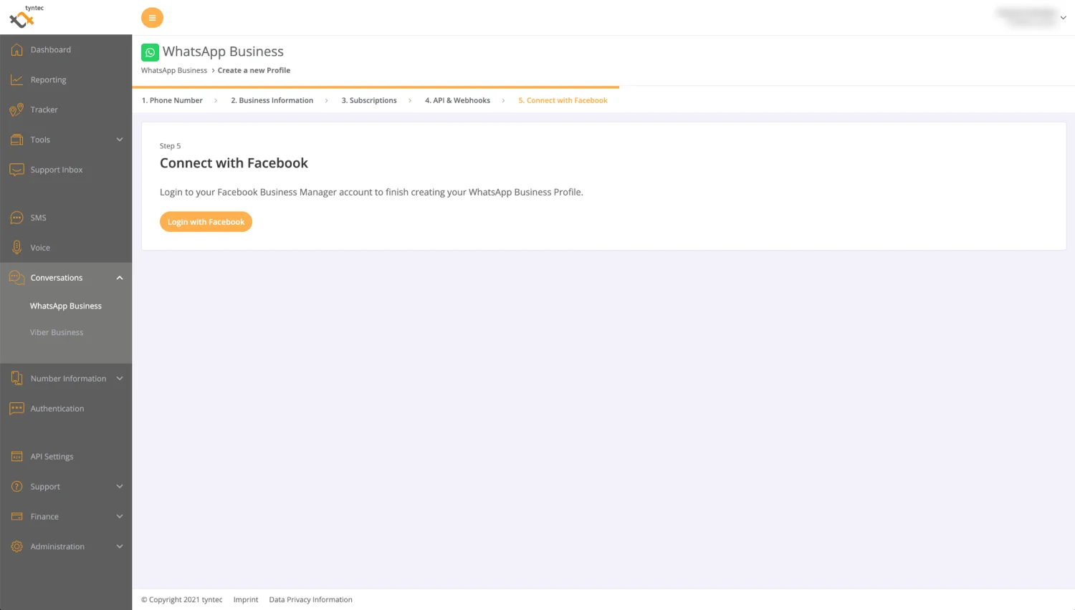Click the Support question mark icon

click(x=16, y=487)
